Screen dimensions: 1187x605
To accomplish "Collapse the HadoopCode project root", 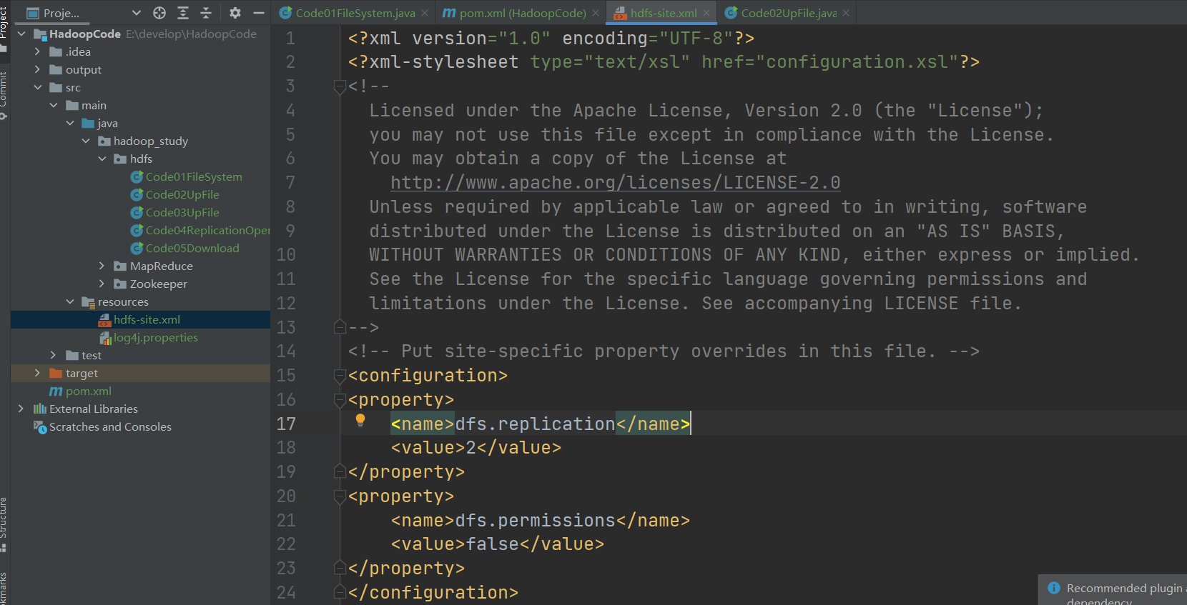I will click(x=21, y=34).
